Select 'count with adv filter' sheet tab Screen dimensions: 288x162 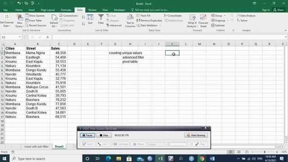click(x=36, y=147)
